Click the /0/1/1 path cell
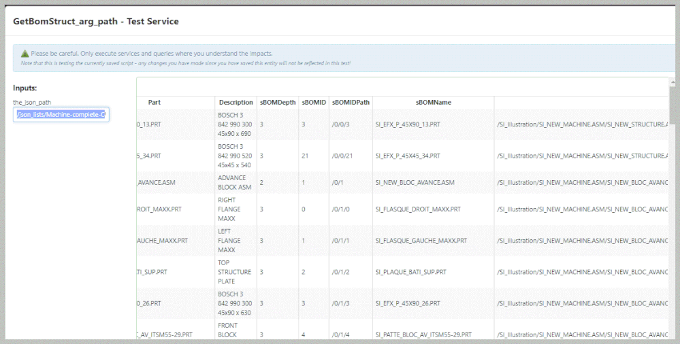 (340, 241)
